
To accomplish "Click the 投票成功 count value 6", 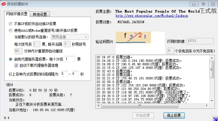I will (30, 95).
